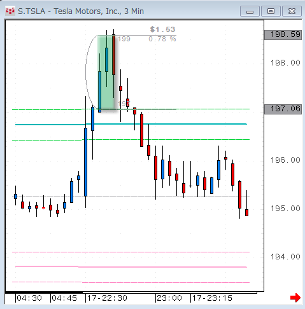Close the TSLA chart window
The height and width of the screenshot is (309, 305).
pyautogui.click(x=292, y=11)
